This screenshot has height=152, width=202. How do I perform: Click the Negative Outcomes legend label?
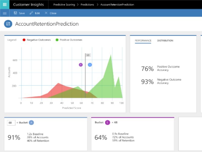[x=39, y=40]
